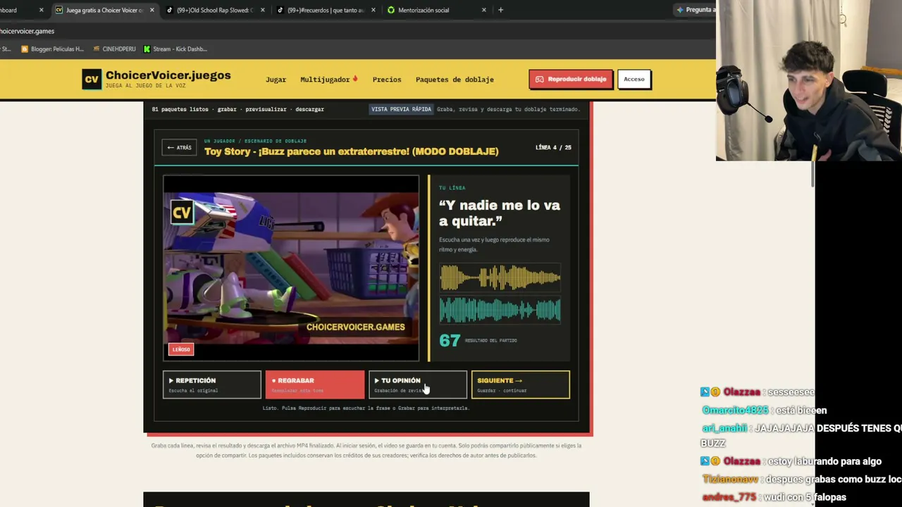The image size is (902, 507).
Task: Close the Choicer Voicer browser tab
Action: click(152, 10)
